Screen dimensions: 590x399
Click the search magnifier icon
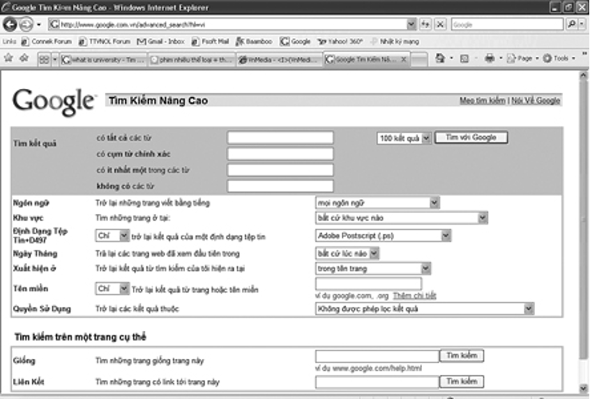(572, 24)
